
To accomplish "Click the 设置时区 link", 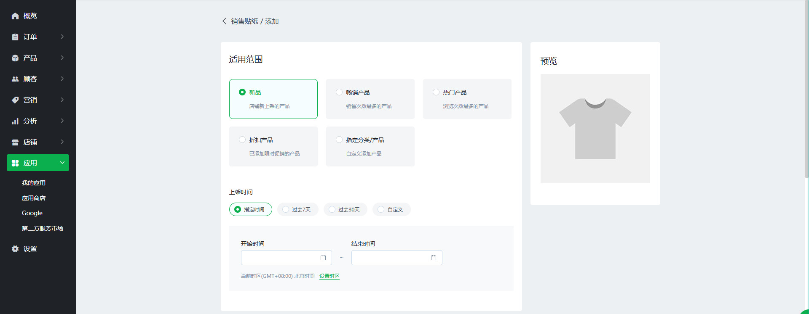I will (x=329, y=276).
